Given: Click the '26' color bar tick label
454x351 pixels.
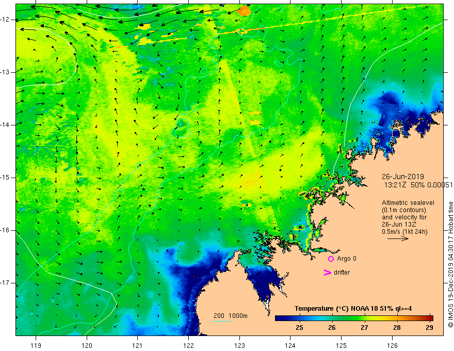Looking at the screenshot, I should 332,328.
